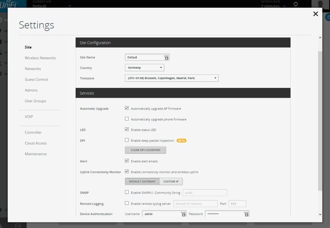Click the settings scrollbar down arrow
330x228 pixels.
coord(320,214)
